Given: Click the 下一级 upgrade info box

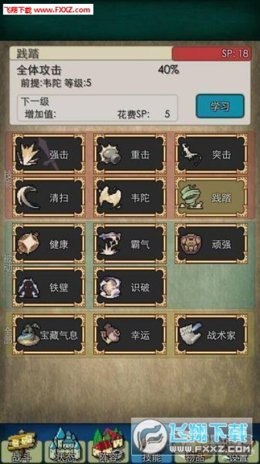Looking at the screenshot, I should [x=97, y=108].
